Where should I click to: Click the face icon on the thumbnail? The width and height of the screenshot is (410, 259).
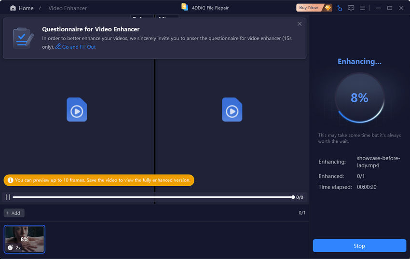(x=10, y=247)
